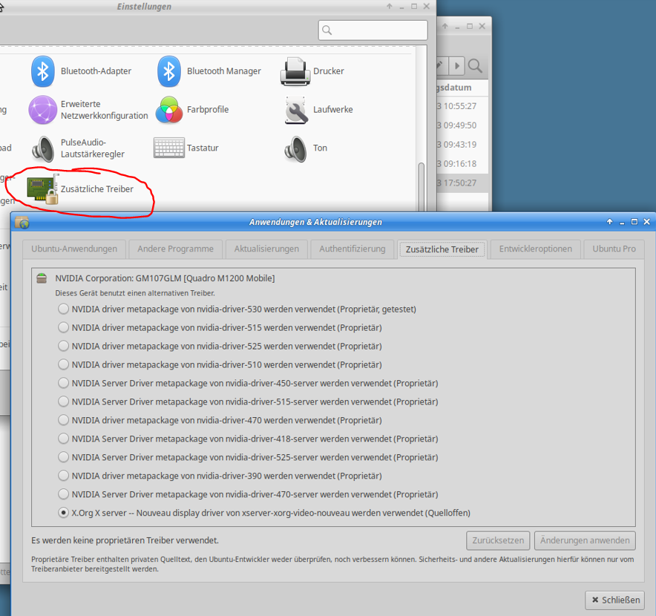
Task: Click the 17:50:27 row in background window
Action: [x=462, y=183]
